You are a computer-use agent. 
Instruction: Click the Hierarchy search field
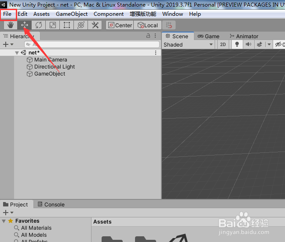(x=92, y=44)
